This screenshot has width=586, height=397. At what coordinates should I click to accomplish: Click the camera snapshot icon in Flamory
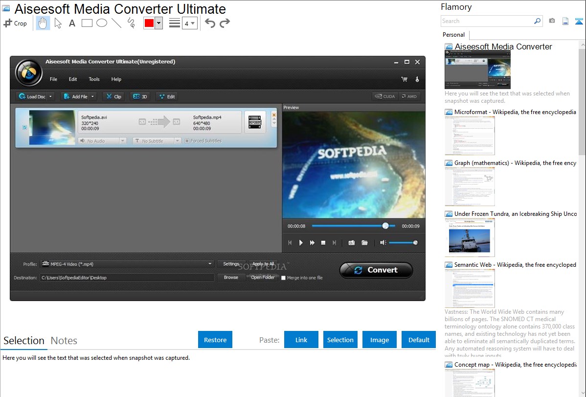552,21
